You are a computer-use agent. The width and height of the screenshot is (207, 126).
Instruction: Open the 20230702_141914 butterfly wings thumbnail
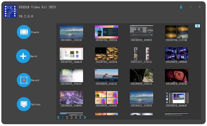click(106, 54)
